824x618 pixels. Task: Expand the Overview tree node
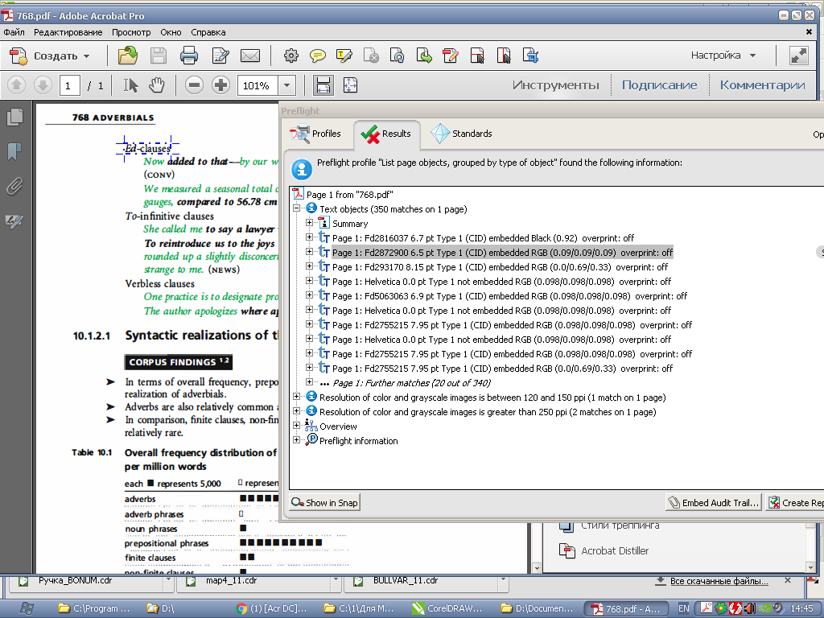tap(296, 426)
